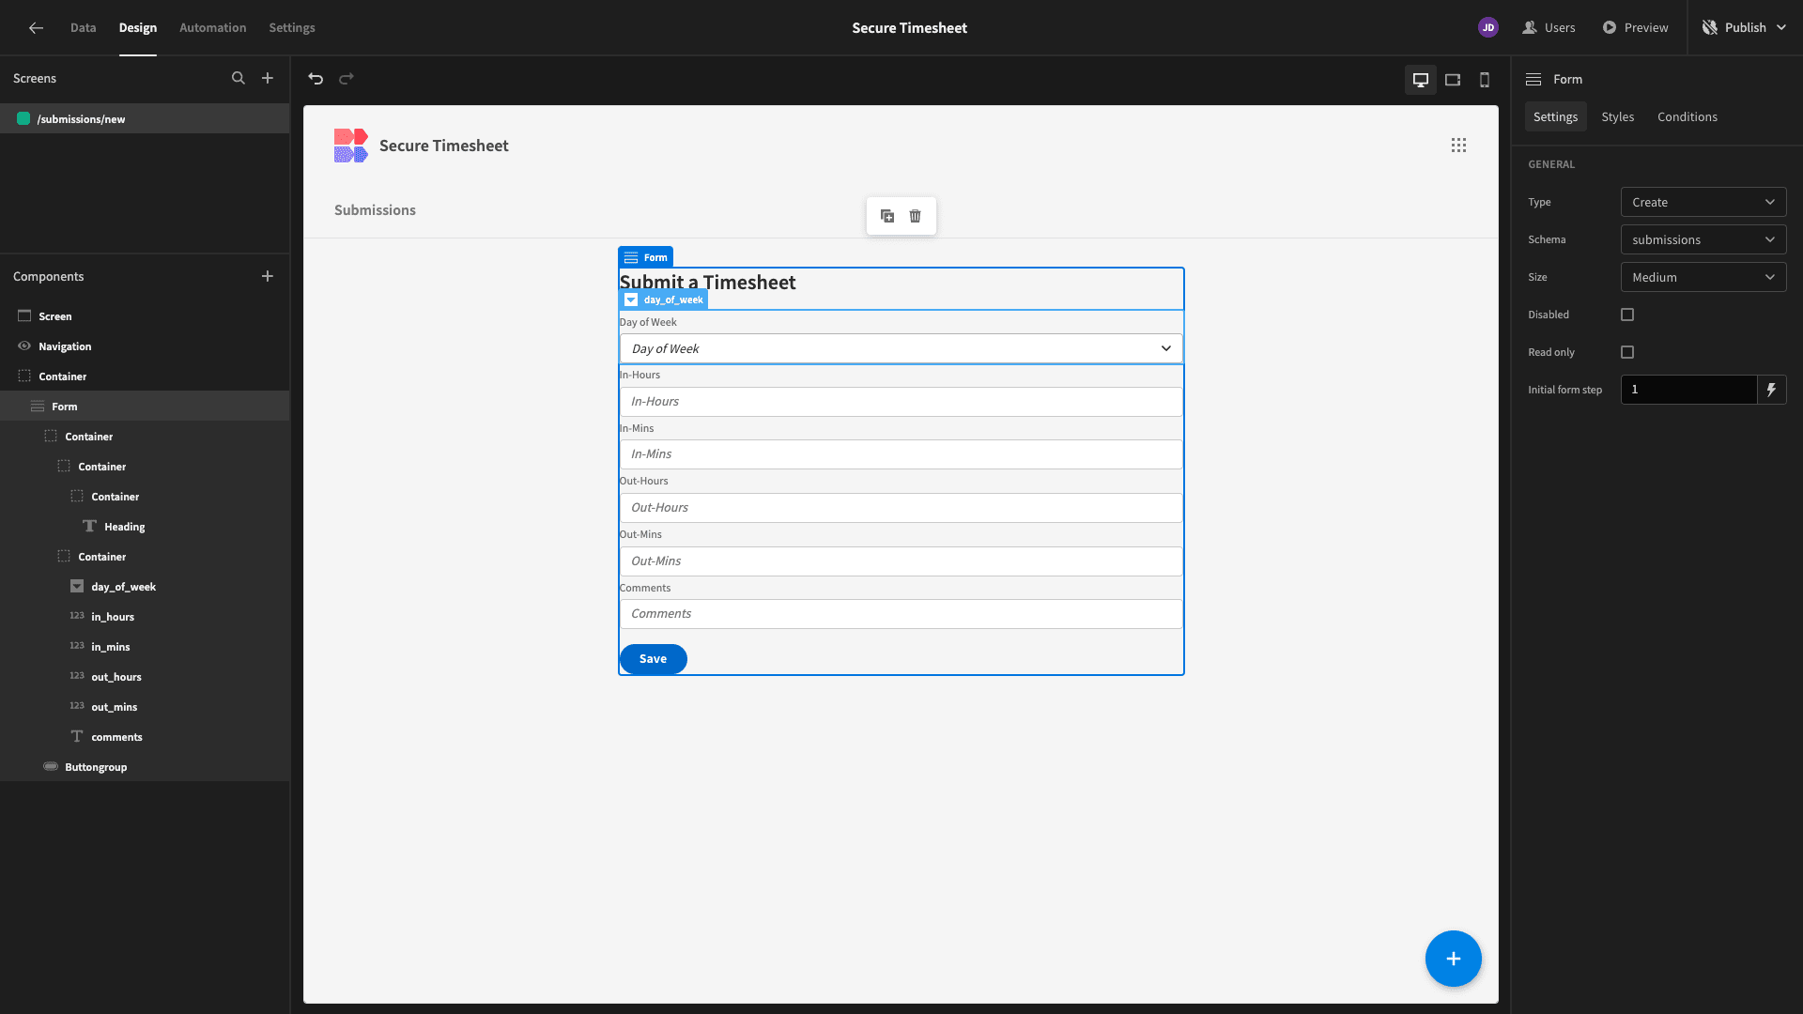Click the Submissions navigation link
This screenshot has width=1803, height=1014.
click(375, 210)
